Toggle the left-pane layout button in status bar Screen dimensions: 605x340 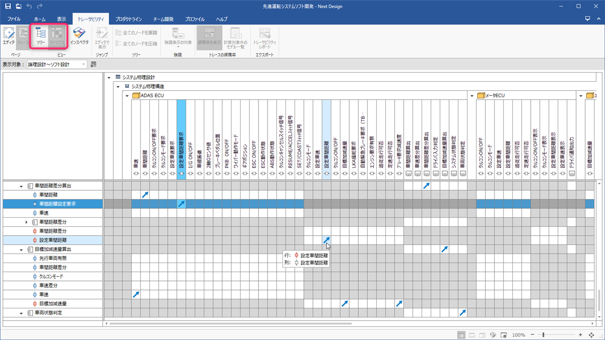coord(461,335)
